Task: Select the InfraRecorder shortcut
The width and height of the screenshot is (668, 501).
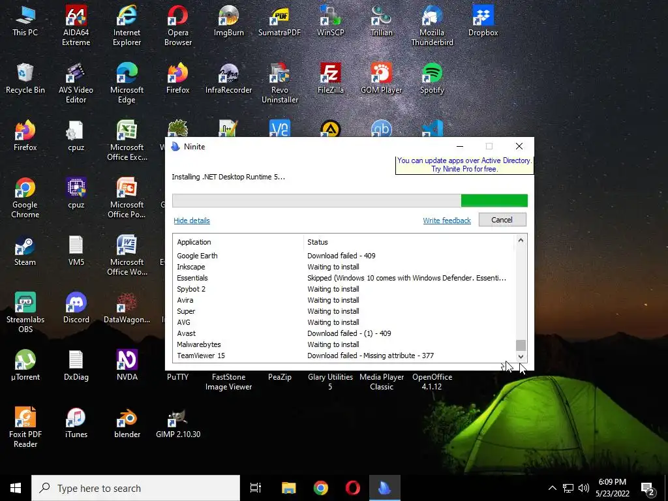Action: tap(229, 79)
